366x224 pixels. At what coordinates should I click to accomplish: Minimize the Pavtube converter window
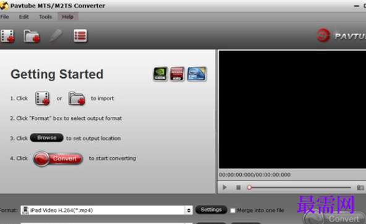(x=357, y=6)
